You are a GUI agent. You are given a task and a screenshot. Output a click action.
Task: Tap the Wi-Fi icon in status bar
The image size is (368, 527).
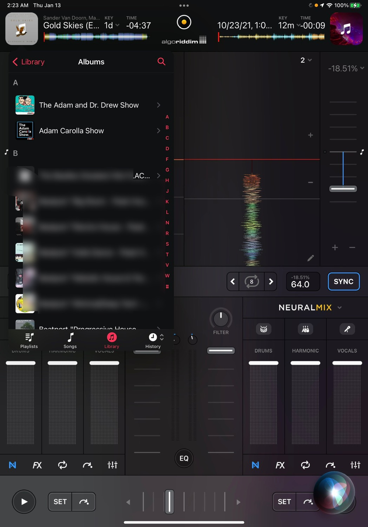coord(329,5)
